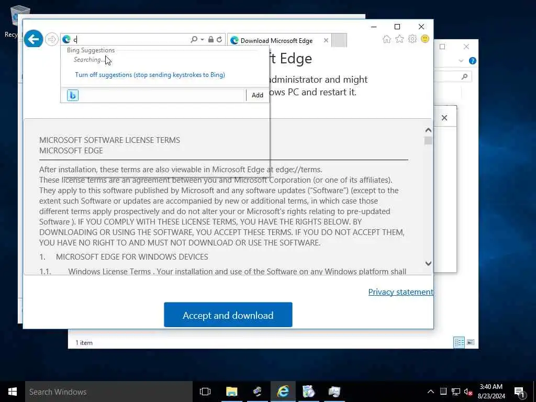Switch to the Download Microsoft Edge tab
Screen dimensions: 536x402
pos(276,41)
